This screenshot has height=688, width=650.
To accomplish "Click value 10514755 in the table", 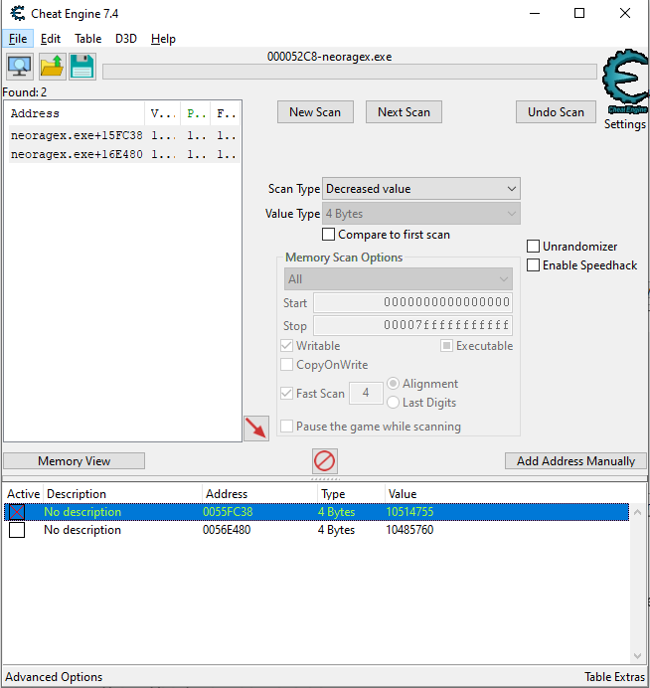I will (x=409, y=512).
